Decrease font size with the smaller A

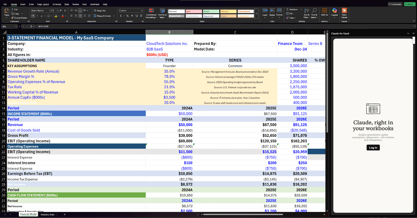[65, 11]
